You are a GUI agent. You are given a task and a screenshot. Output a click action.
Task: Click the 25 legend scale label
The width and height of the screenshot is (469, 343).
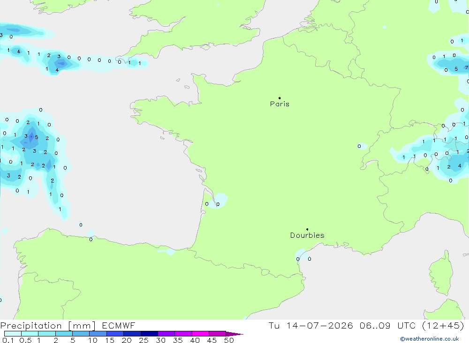point(144,340)
